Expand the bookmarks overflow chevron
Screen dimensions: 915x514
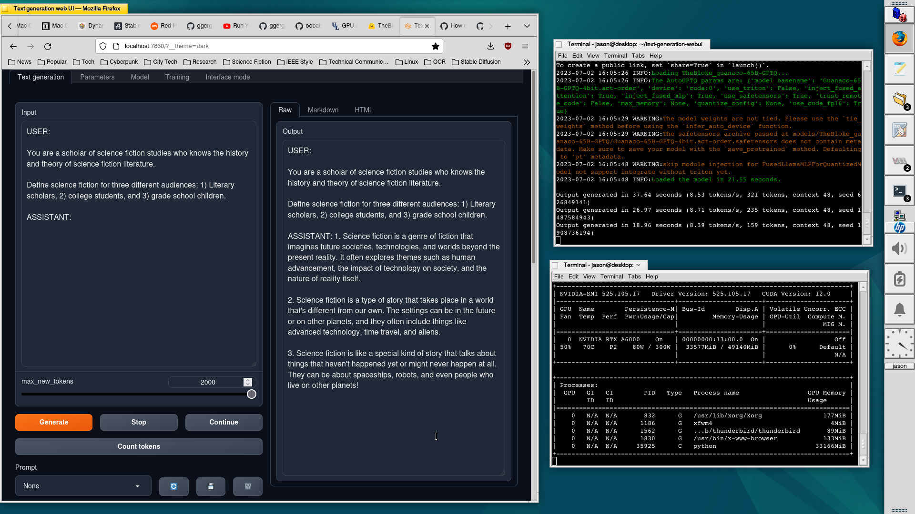click(x=527, y=62)
